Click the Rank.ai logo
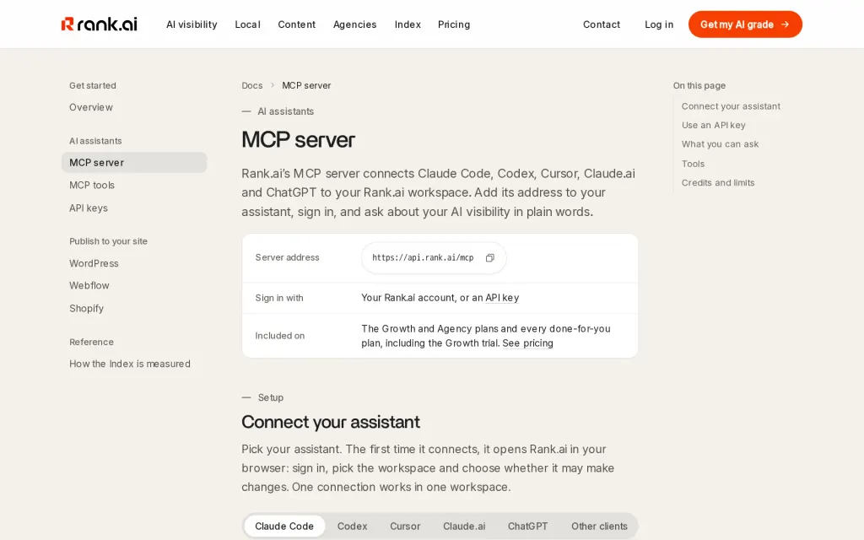This screenshot has width=864, height=540. click(100, 24)
